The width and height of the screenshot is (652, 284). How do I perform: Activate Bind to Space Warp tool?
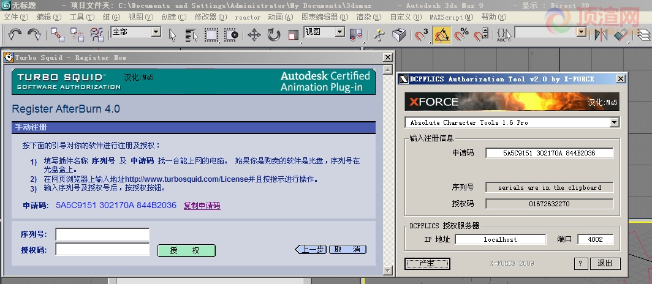[97, 34]
